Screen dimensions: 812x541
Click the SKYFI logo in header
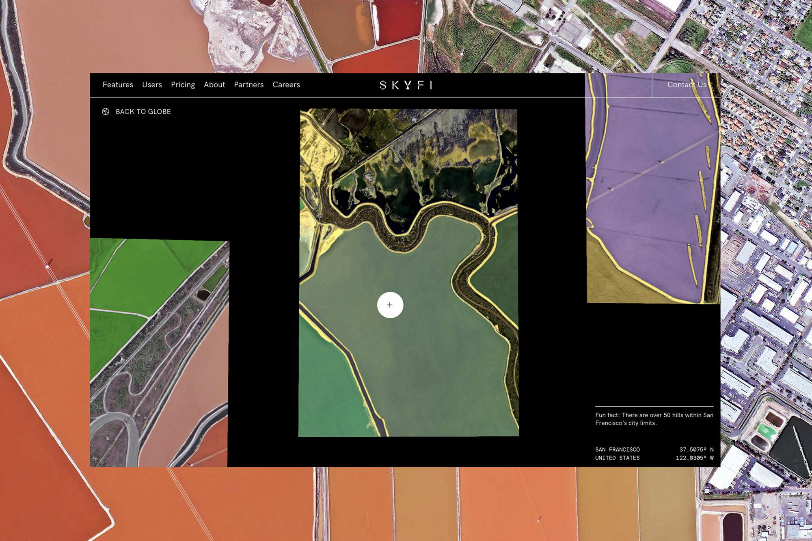click(x=406, y=85)
